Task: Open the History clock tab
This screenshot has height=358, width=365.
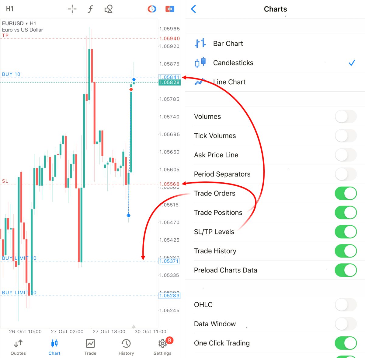Action: [x=126, y=347]
